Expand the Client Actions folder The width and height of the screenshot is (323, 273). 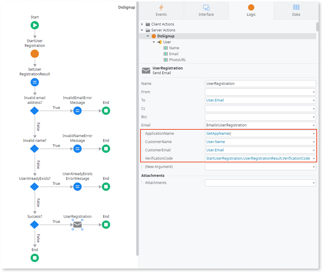[x=142, y=24]
